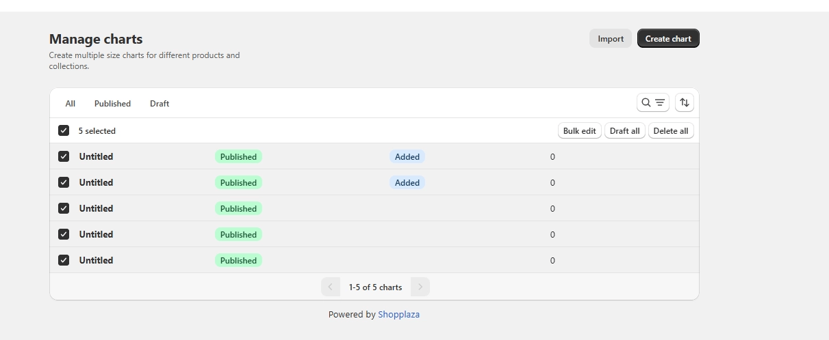Click the sort arrows icon button

pyautogui.click(x=685, y=103)
